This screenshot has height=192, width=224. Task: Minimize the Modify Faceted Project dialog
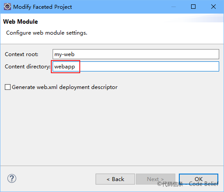(x=174, y=7)
